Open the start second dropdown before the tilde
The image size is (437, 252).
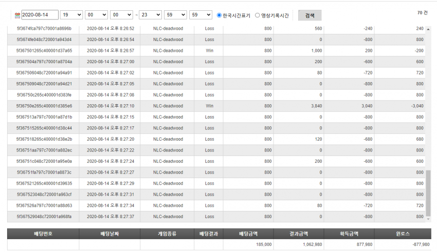[x=121, y=15]
